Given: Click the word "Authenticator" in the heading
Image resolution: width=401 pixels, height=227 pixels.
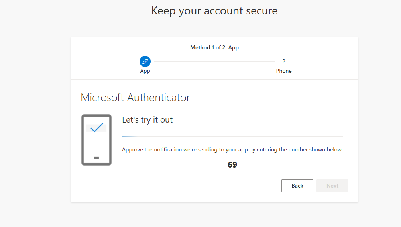Looking at the screenshot, I should (159, 97).
